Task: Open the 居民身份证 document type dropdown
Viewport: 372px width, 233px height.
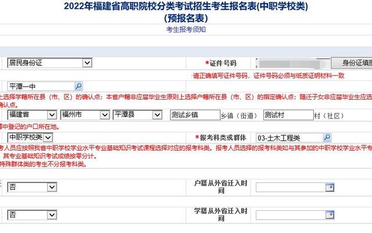Action: click(x=49, y=63)
